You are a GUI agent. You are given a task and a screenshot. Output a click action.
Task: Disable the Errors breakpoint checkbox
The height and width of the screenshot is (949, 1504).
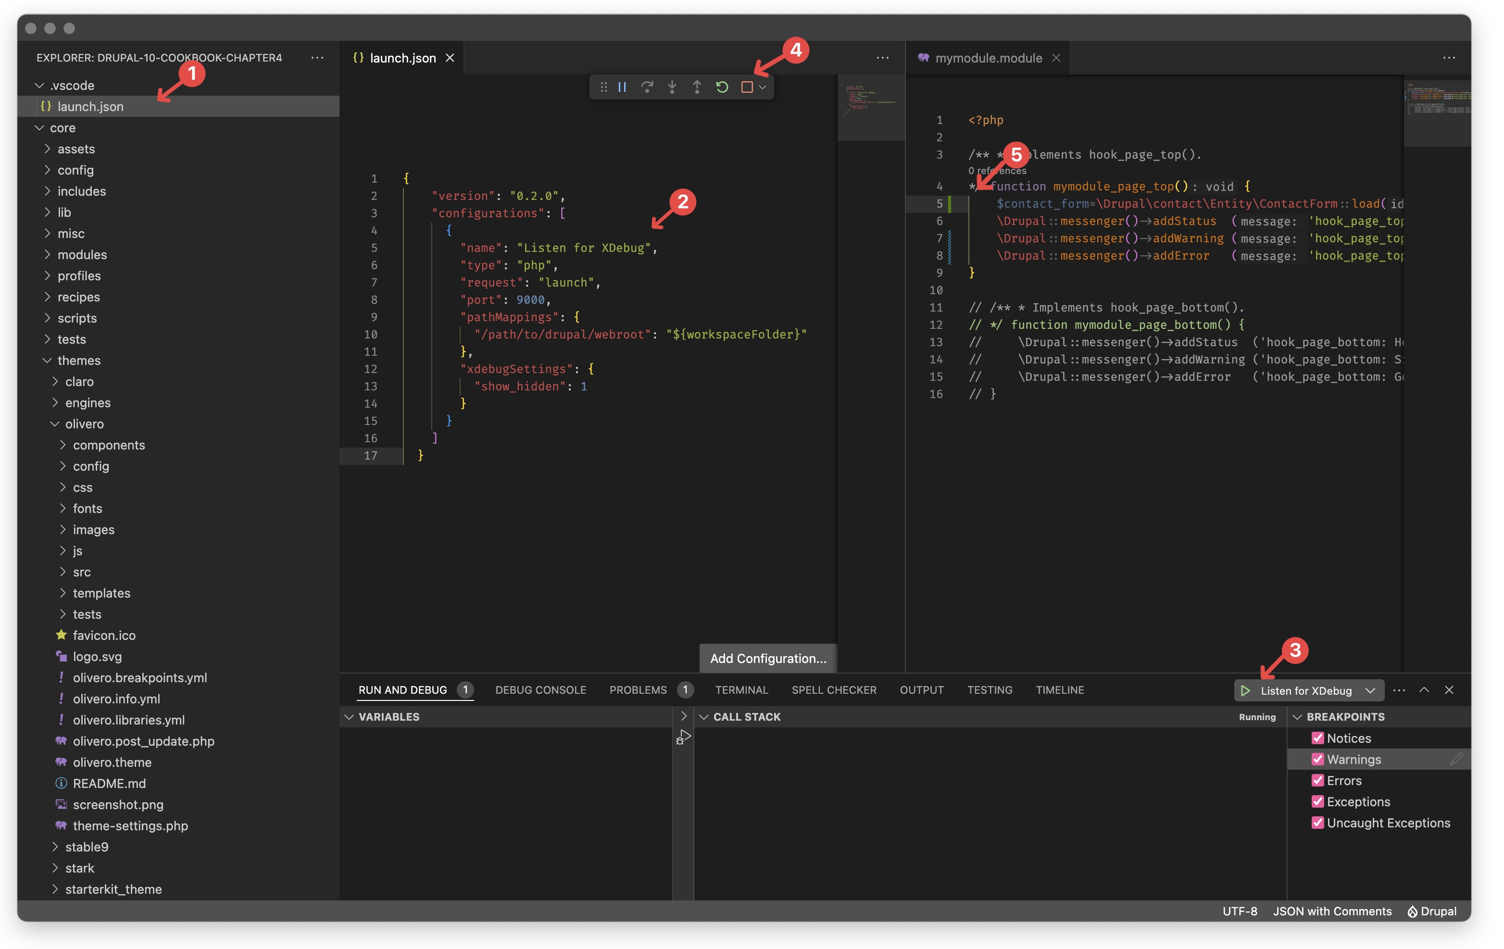(1318, 780)
